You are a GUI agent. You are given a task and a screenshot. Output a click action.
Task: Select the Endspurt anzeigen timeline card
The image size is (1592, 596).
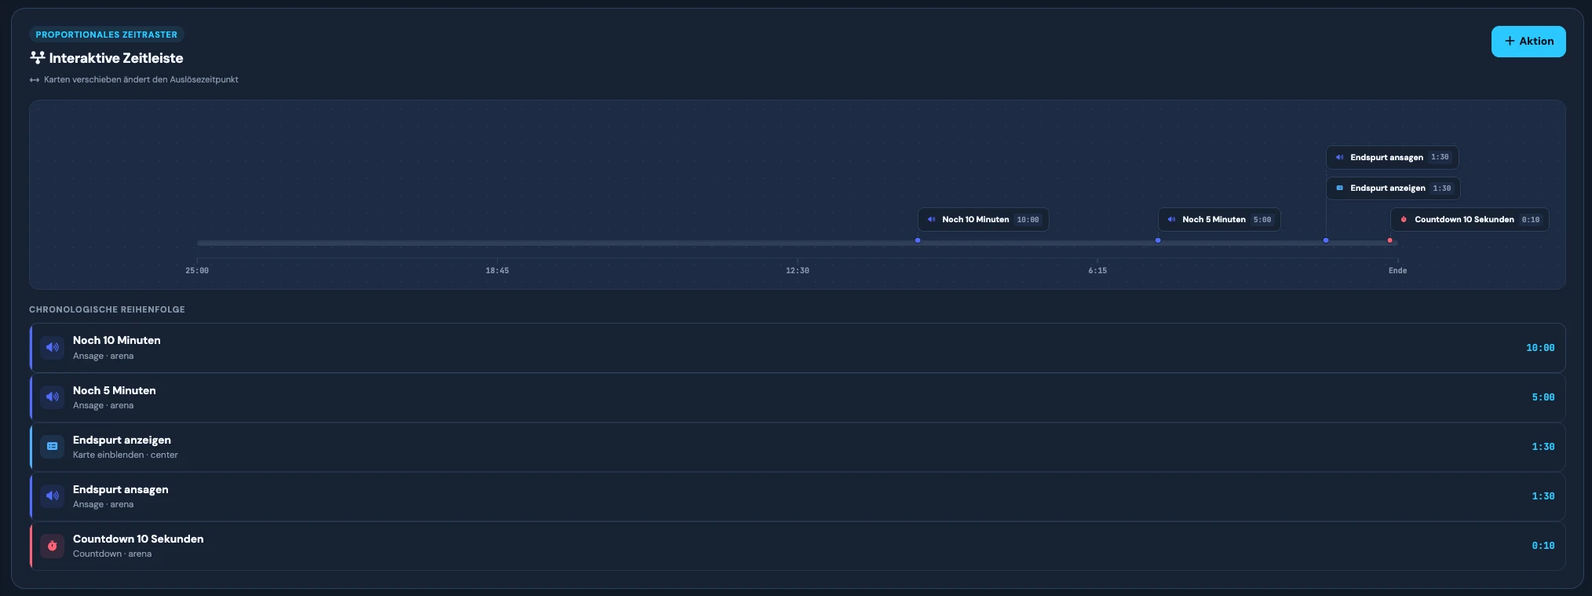[x=1393, y=188]
